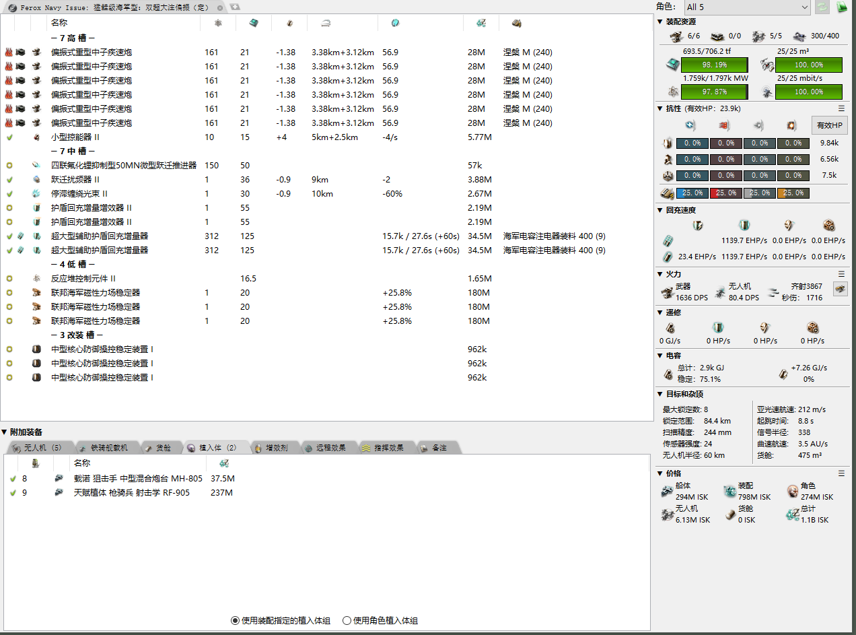
Task: Select 使用装配指定的植入体组 radio button
Action: point(235,621)
